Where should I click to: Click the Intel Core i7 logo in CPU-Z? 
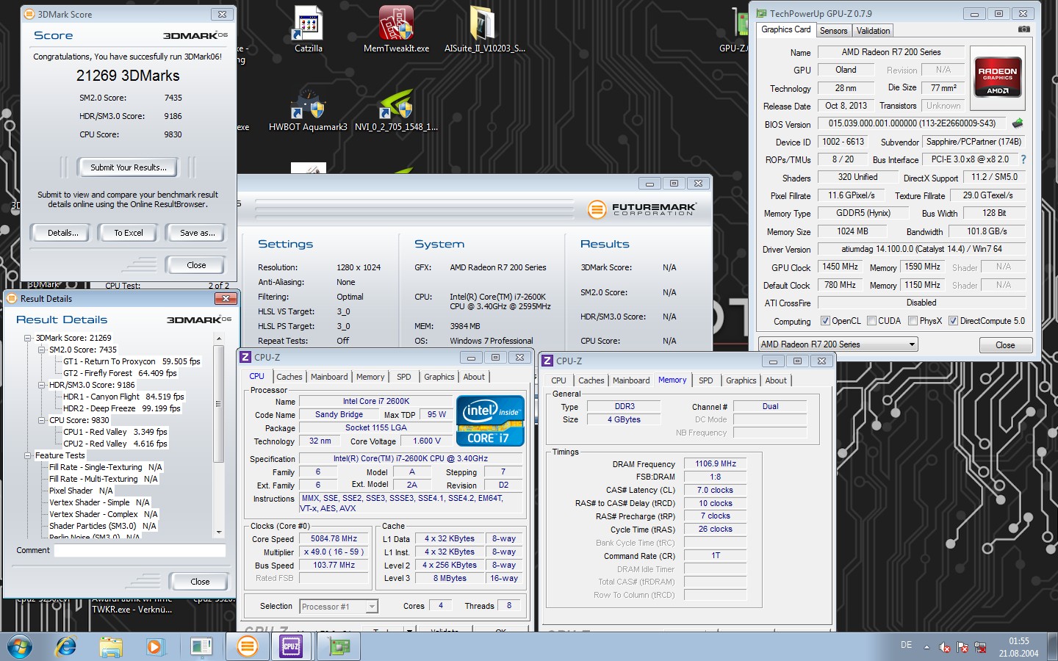490,421
